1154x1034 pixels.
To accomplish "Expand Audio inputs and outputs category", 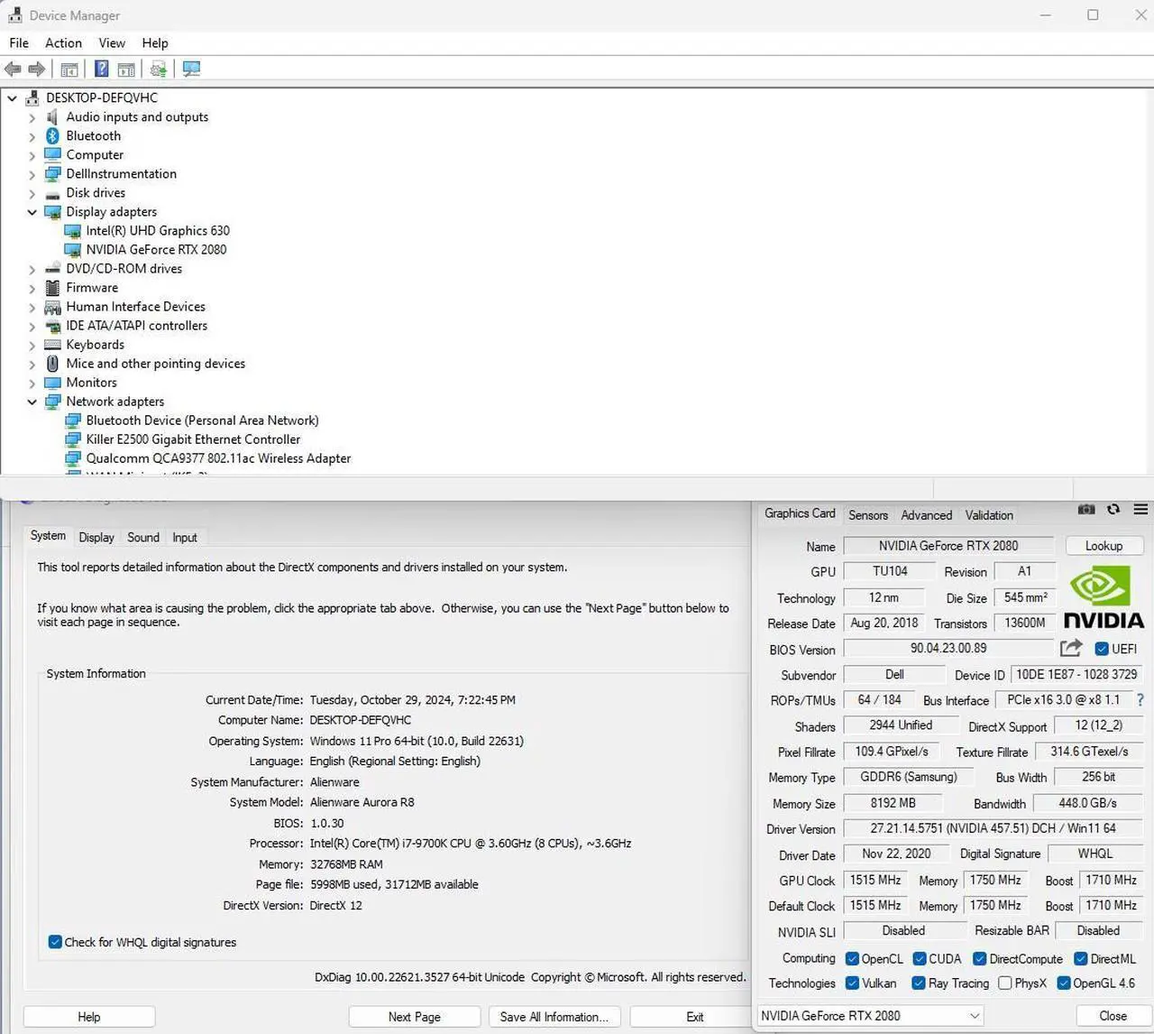I will click(x=32, y=117).
